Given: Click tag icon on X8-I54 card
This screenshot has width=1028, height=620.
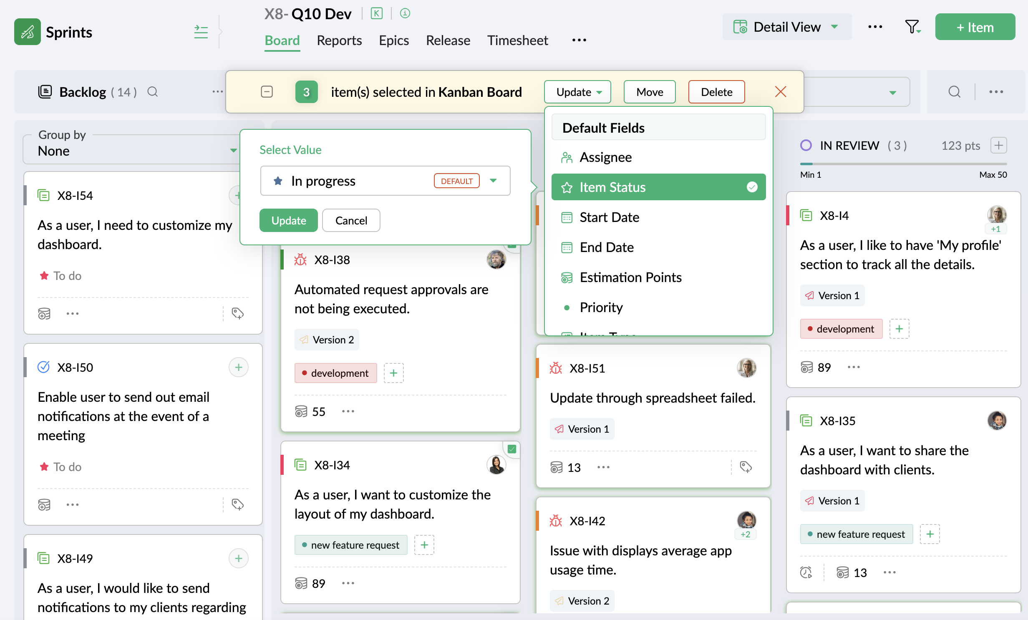Looking at the screenshot, I should point(237,313).
